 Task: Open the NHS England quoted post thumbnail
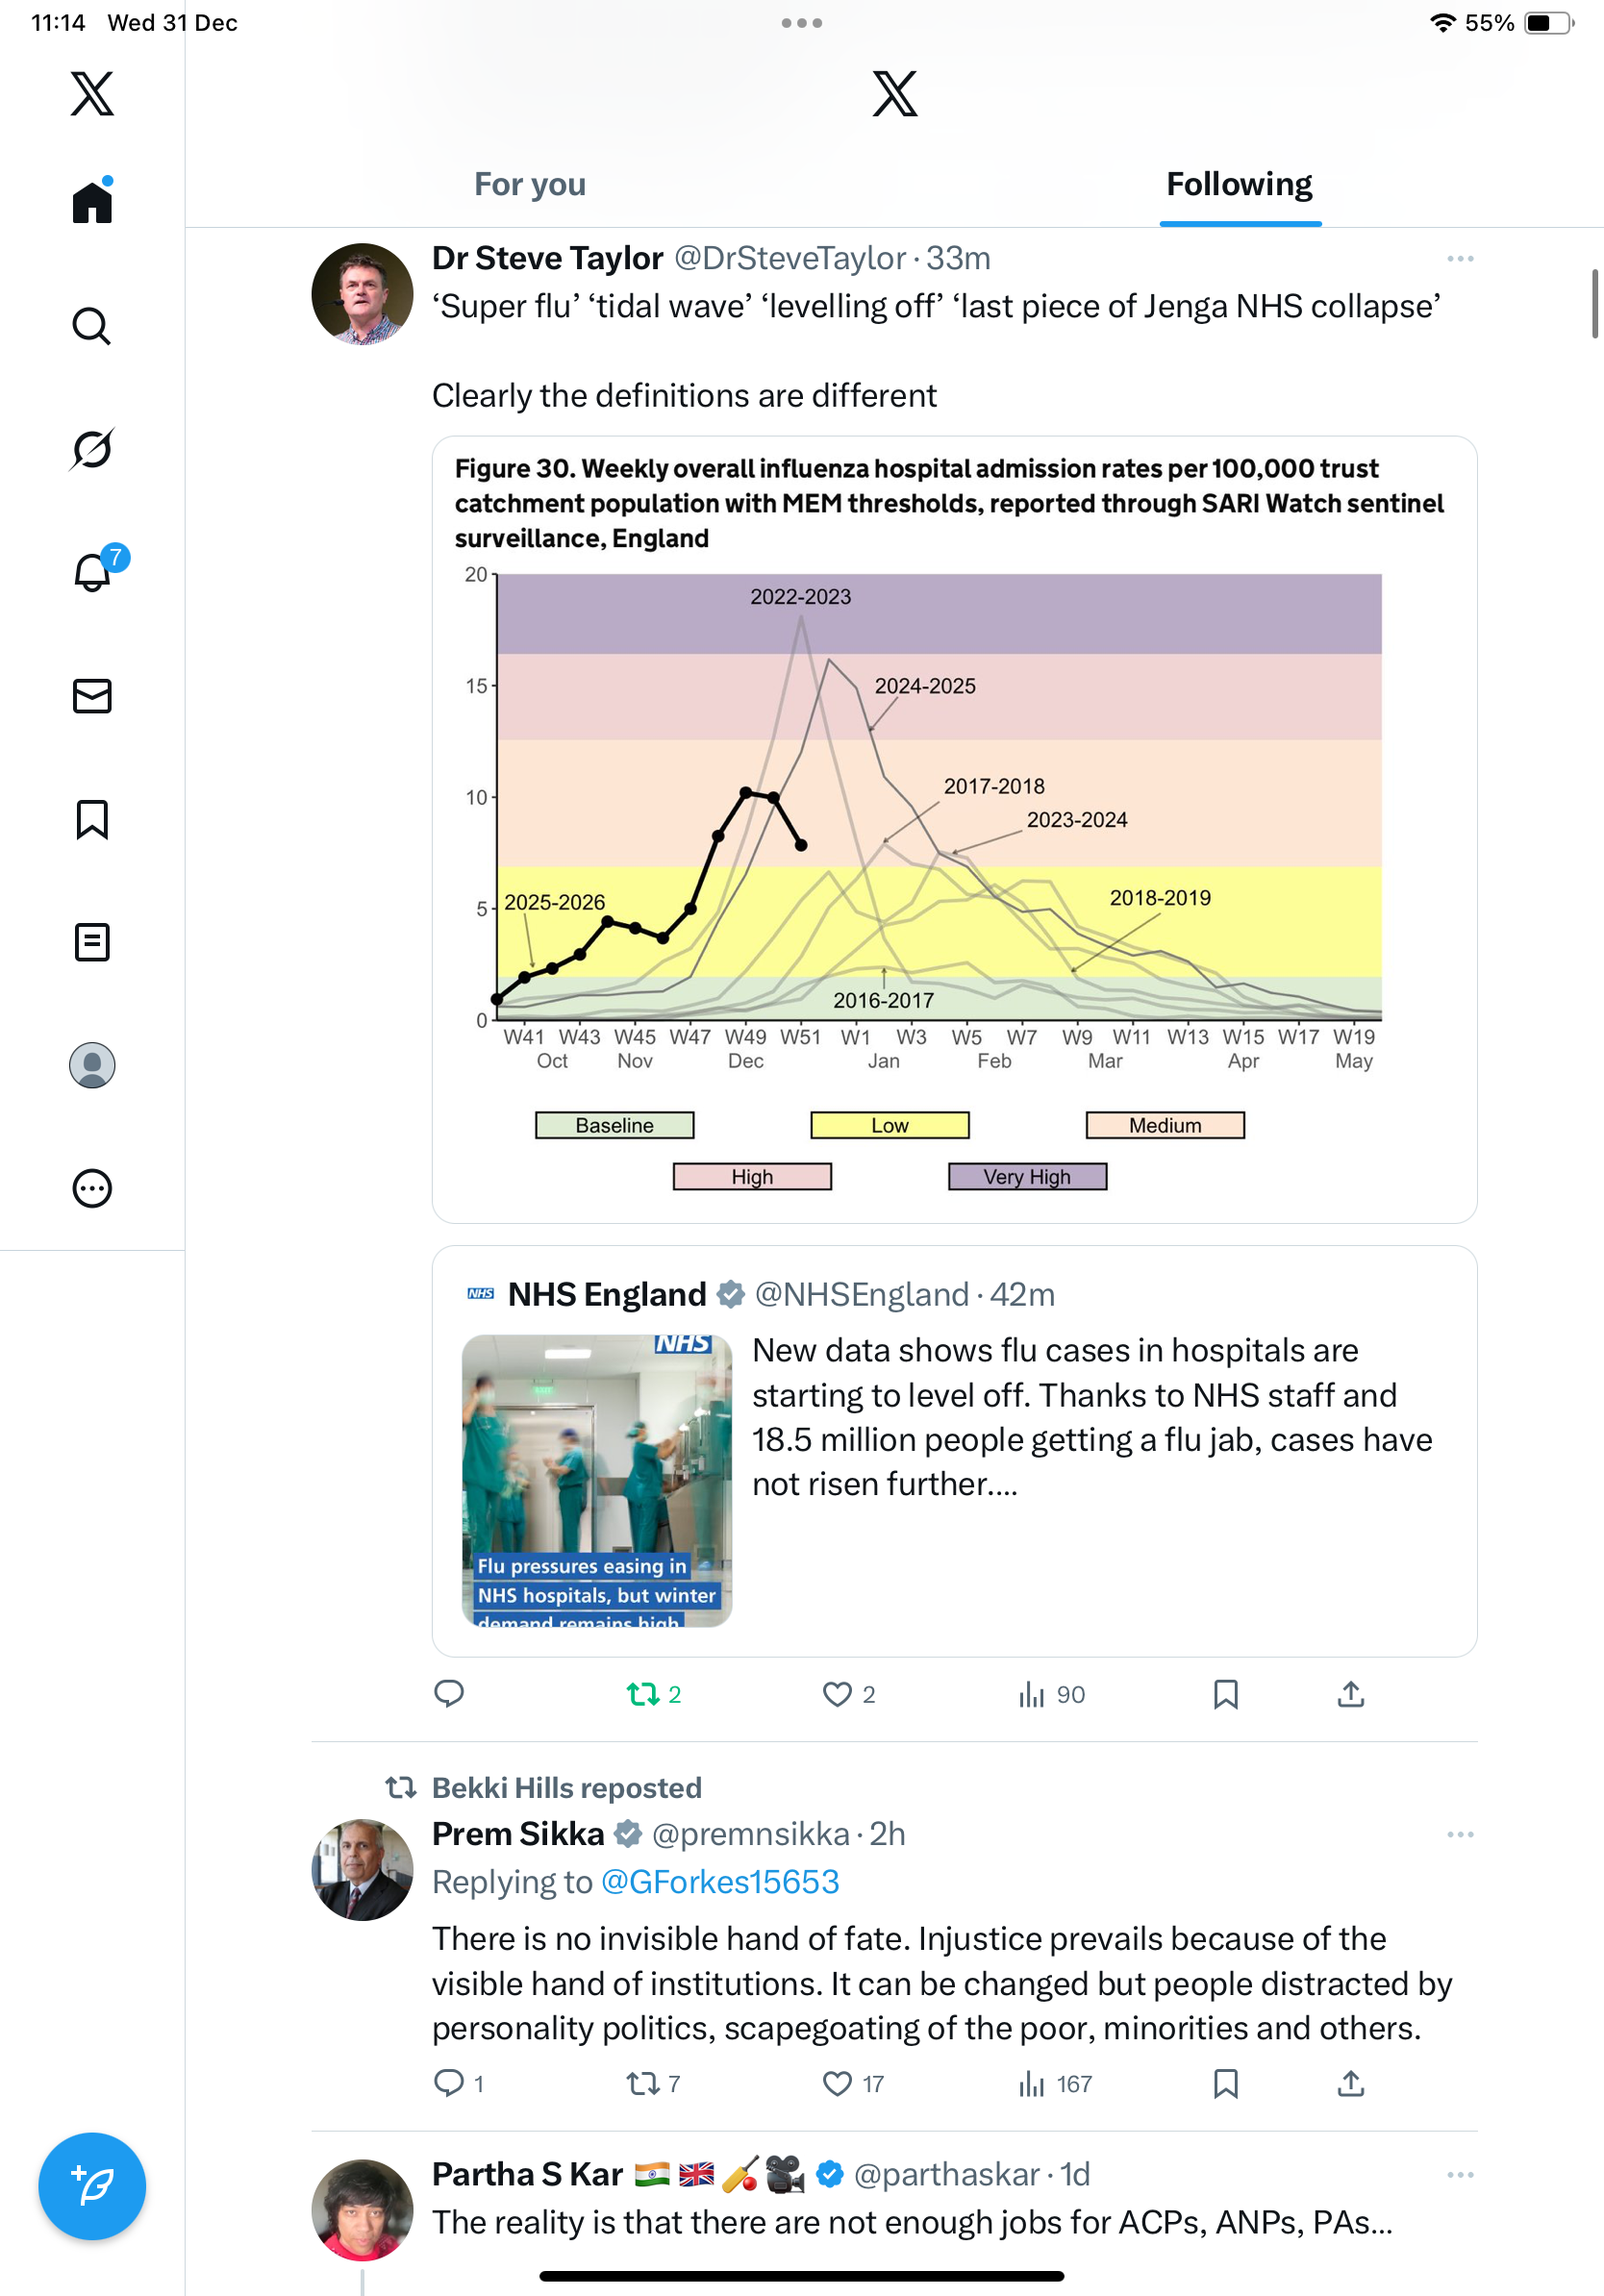tap(596, 1480)
